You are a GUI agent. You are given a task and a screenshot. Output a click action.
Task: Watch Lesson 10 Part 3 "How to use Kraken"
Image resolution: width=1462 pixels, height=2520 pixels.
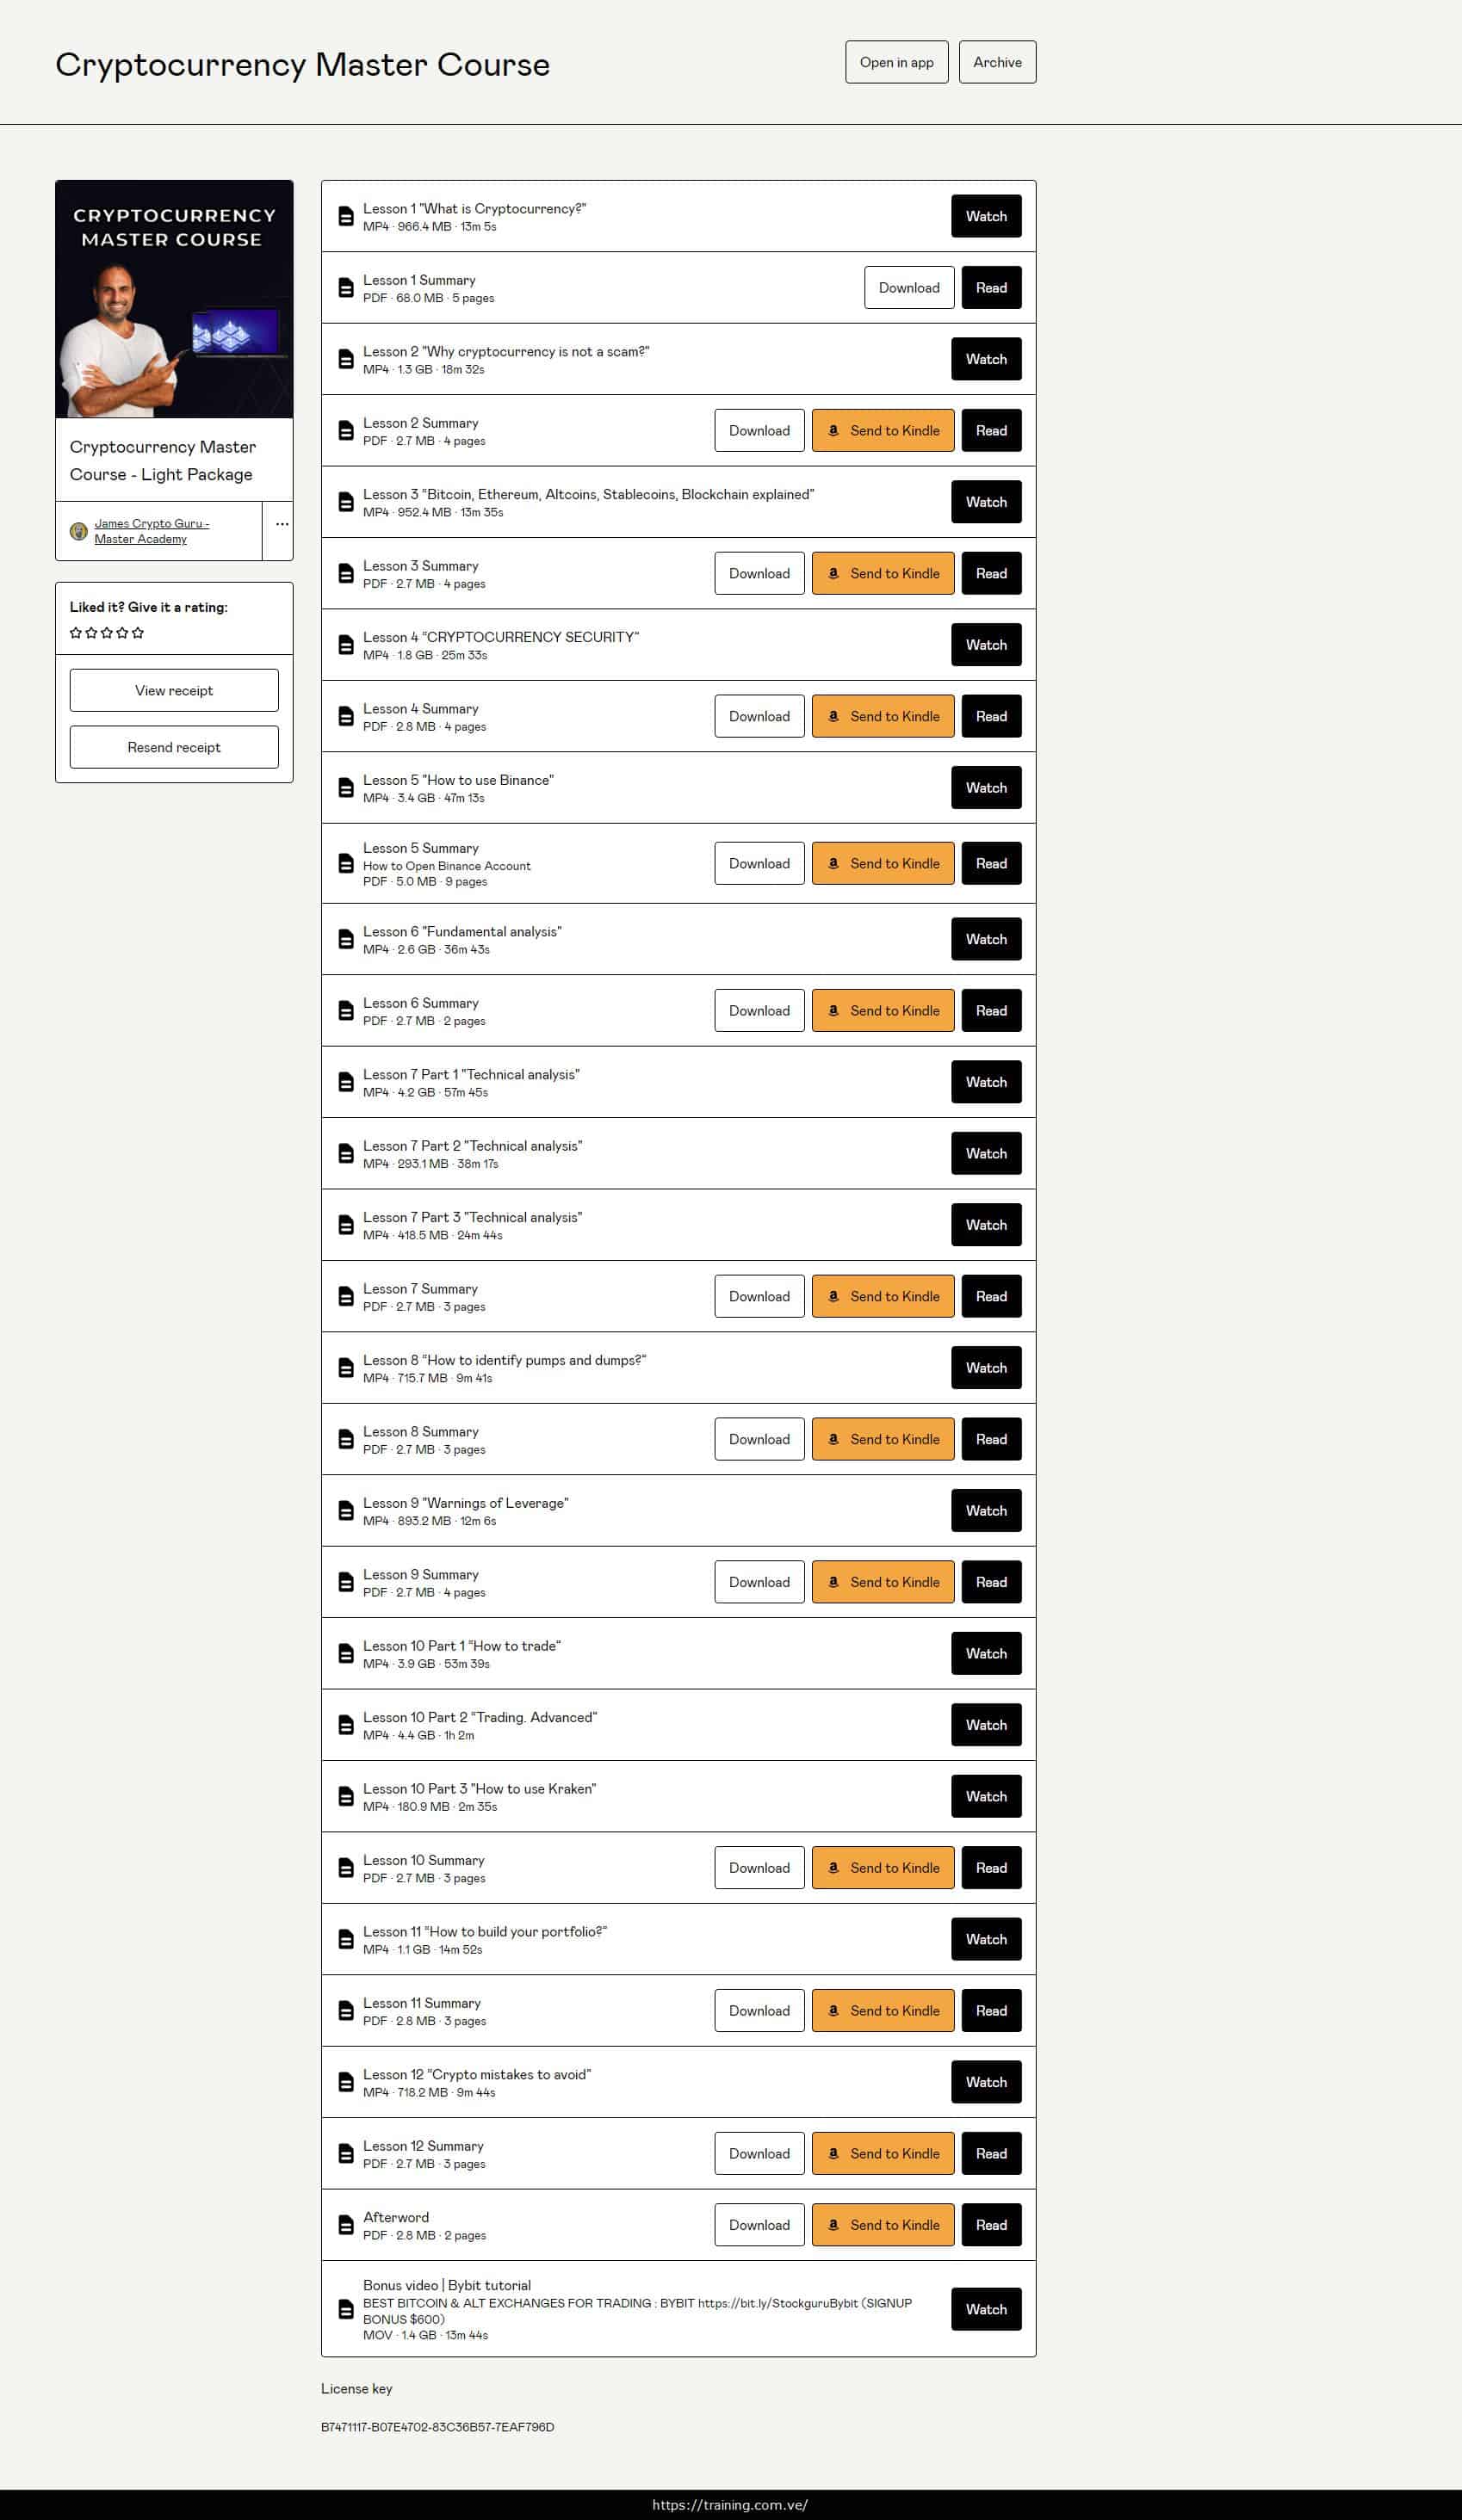(x=986, y=1796)
